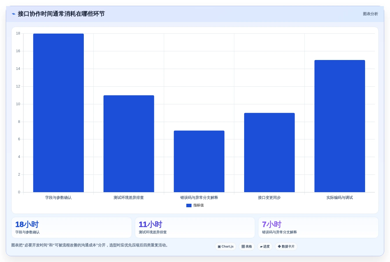Click the 数据卡片 tag pill
The image size is (390, 262).
tap(286, 247)
